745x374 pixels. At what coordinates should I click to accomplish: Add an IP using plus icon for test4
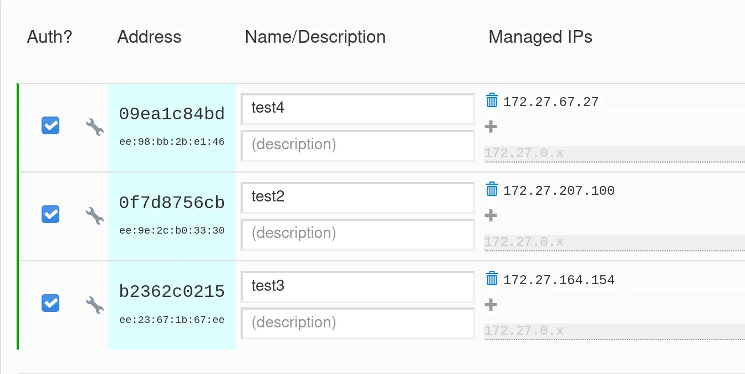pos(491,127)
